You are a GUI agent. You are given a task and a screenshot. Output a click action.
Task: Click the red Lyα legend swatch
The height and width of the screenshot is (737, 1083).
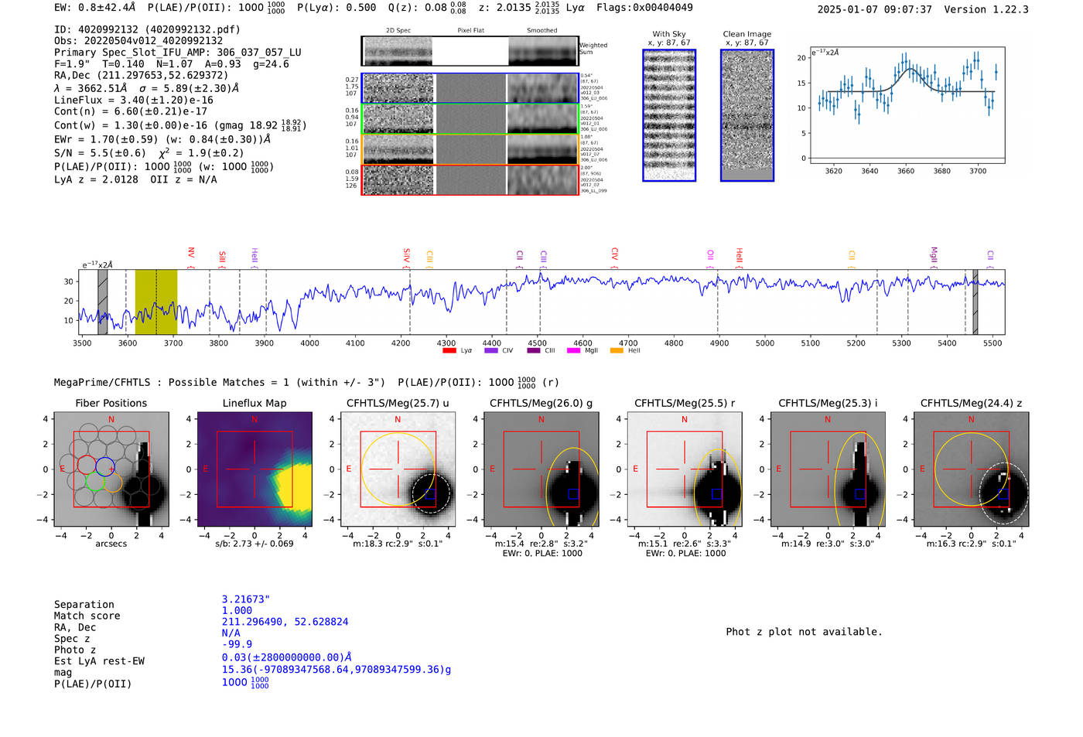click(449, 350)
